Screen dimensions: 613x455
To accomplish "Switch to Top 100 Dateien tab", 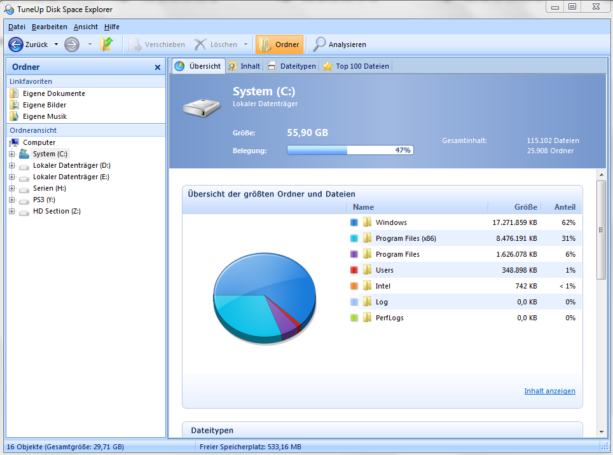I will pyautogui.click(x=356, y=66).
